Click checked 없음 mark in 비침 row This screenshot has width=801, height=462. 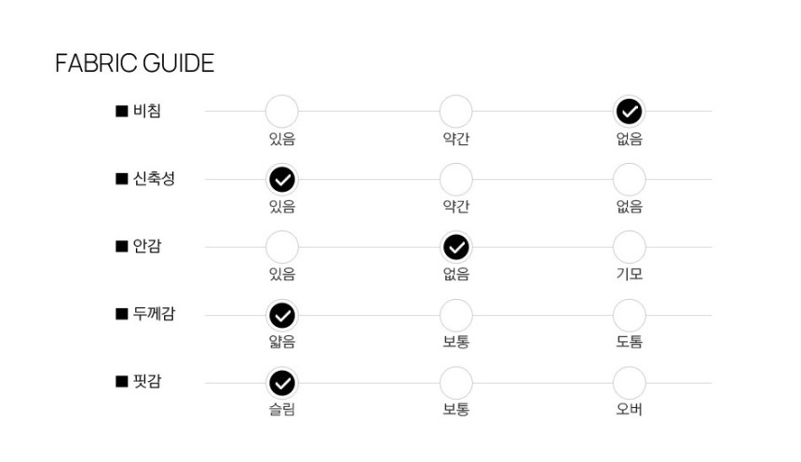[630, 111]
